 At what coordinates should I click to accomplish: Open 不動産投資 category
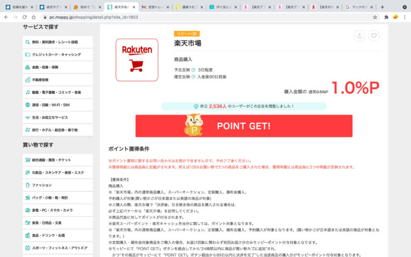(58, 80)
